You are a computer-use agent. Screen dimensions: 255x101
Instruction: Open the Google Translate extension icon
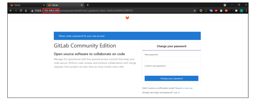click(x=211, y=11)
